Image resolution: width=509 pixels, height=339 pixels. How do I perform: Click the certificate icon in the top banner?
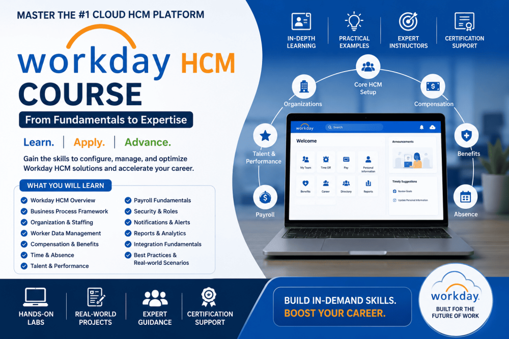point(464,21)
